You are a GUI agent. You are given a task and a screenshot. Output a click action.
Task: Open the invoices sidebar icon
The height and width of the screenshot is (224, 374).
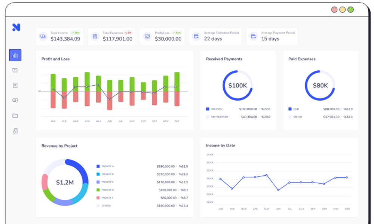pyautogui.click(x=15, y=85)
